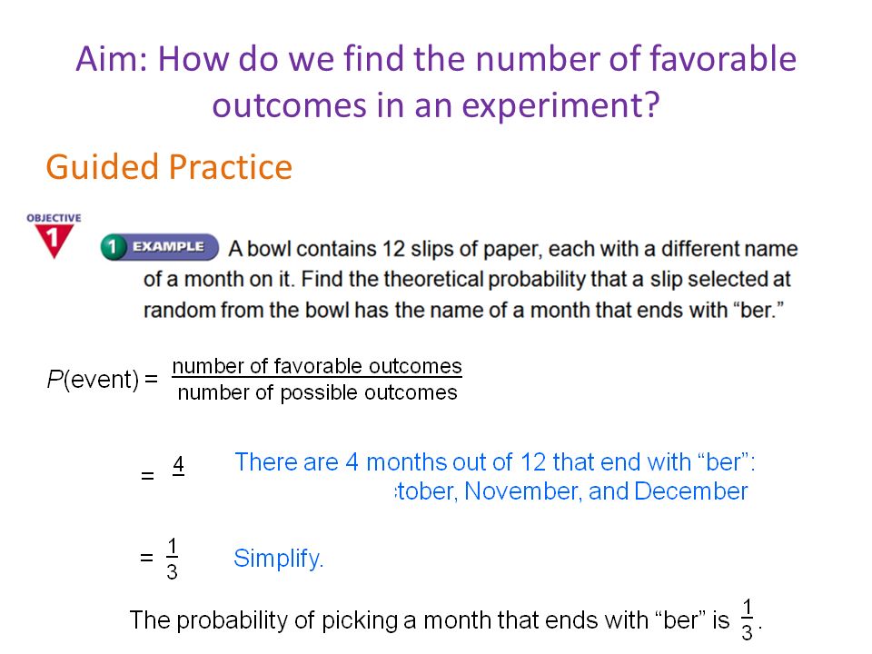
Task: Click the blue Simplify text
Action: click(x=278, y=559)
